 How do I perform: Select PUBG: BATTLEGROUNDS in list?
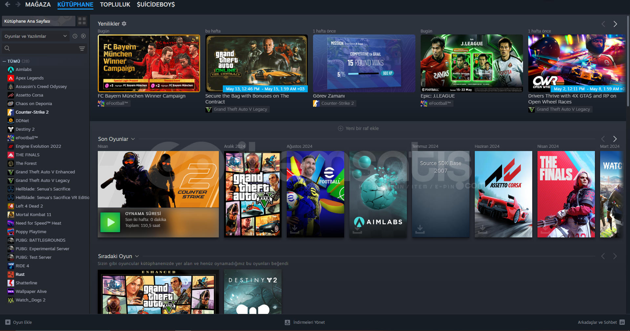(x=40, y=240)
